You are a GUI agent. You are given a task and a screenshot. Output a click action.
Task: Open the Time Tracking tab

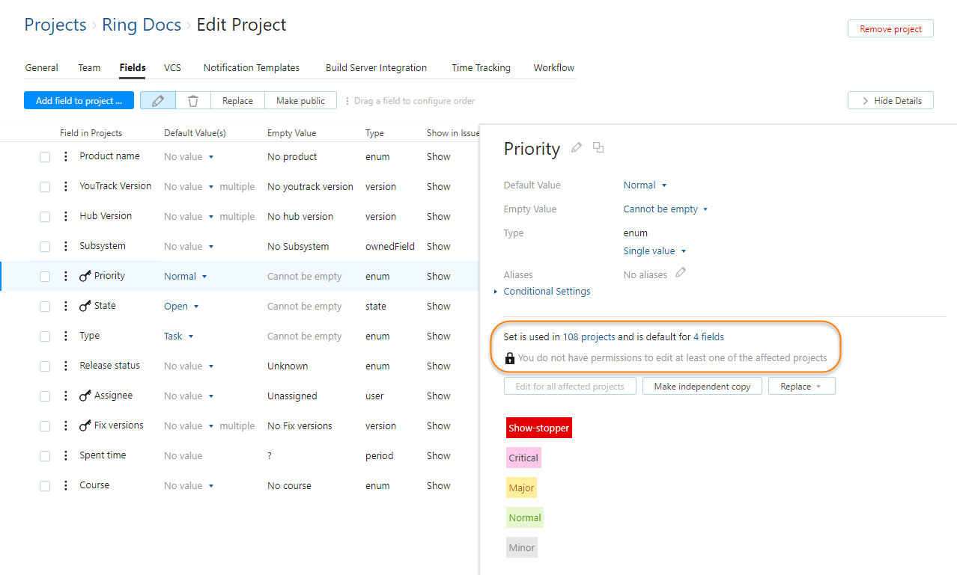tap(481, 67)
